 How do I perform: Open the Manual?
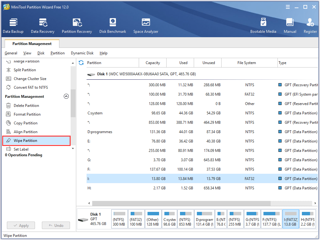tap(290, 26)
